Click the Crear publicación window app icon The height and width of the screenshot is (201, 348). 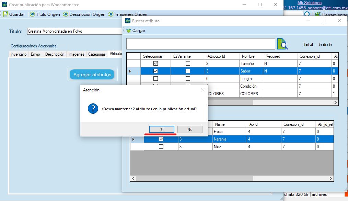coord(4,4)
